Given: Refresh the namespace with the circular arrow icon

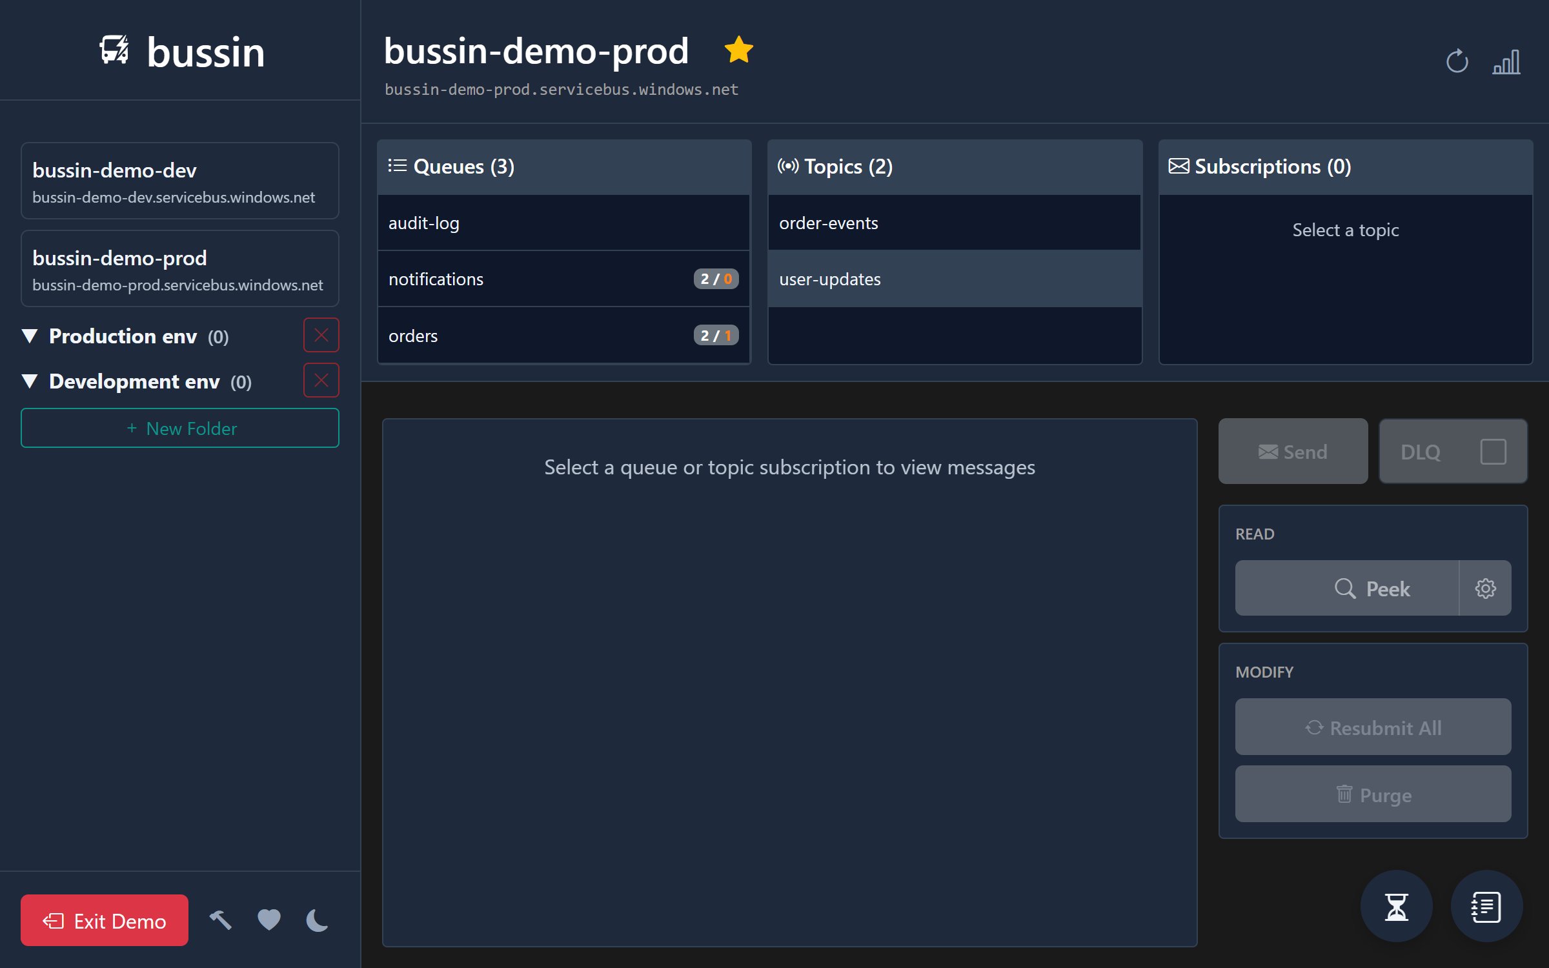Looking at the screenshot, I should (x=1457, y=62).
